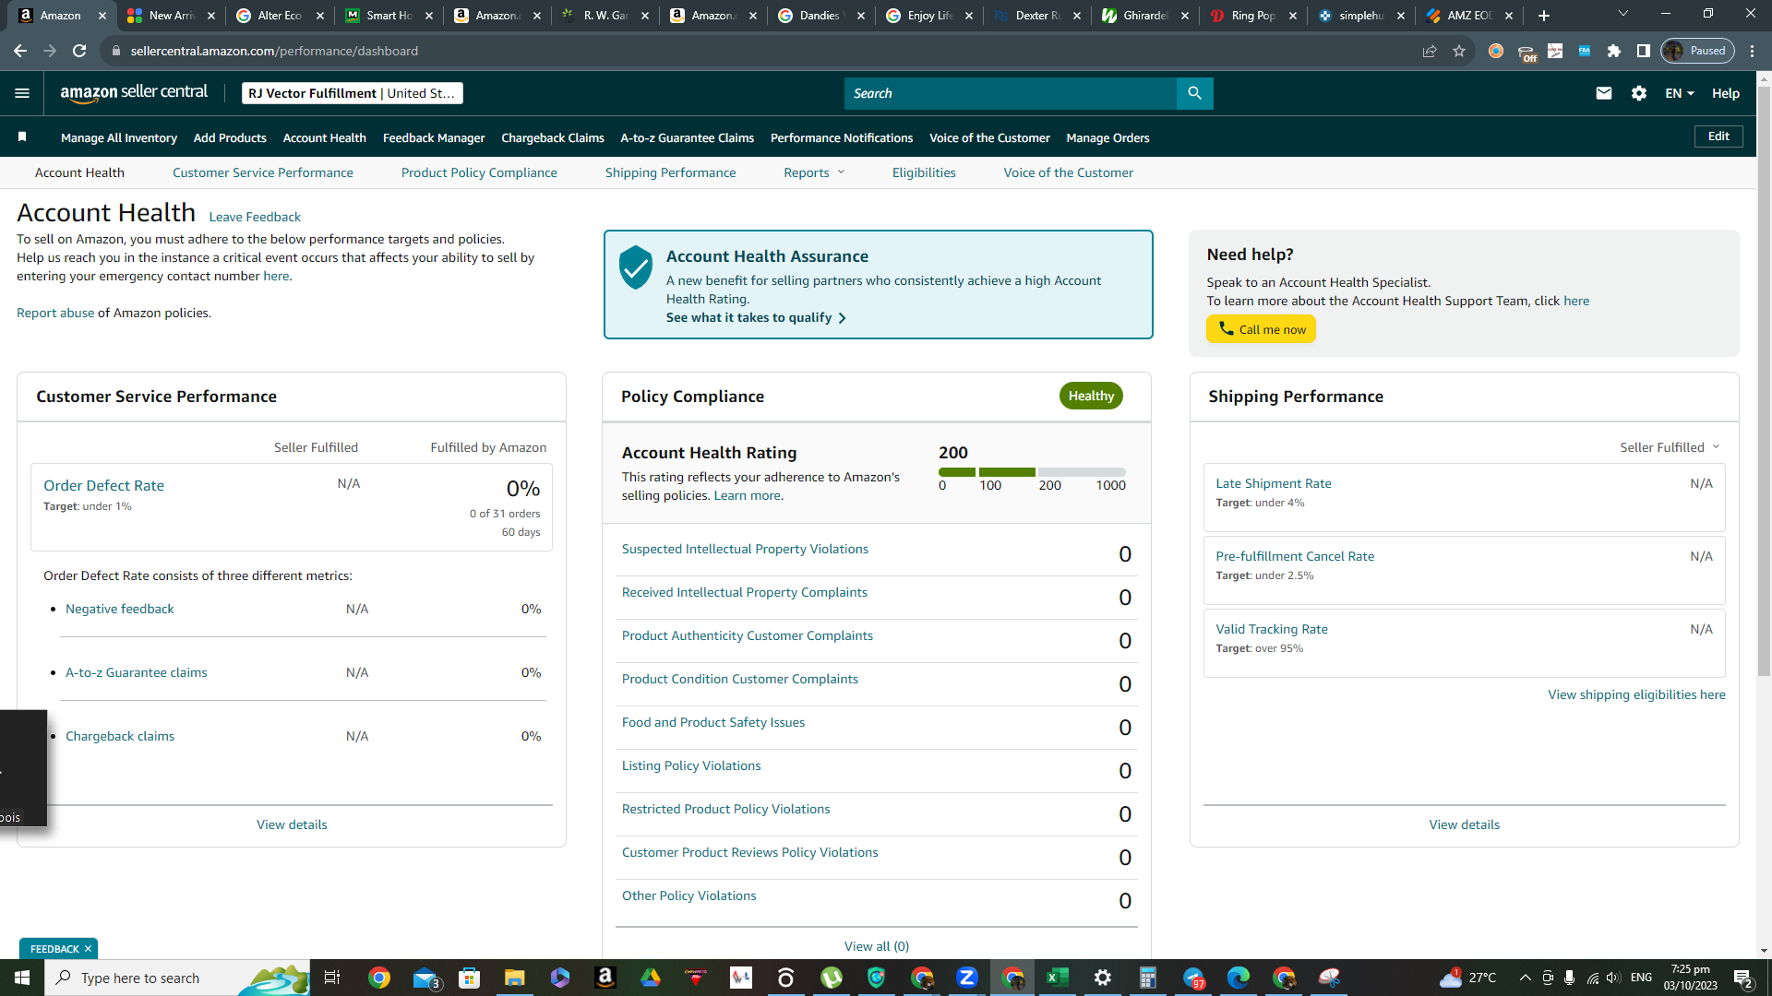Click the Windows Start button
The height and width of the screenshot is (996, 1772).
[22, 978]
